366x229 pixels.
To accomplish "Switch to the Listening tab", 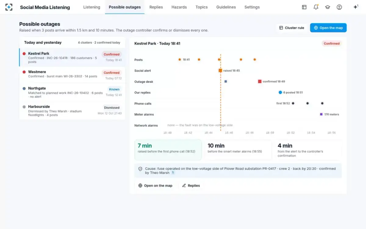I will pos(91,7).
